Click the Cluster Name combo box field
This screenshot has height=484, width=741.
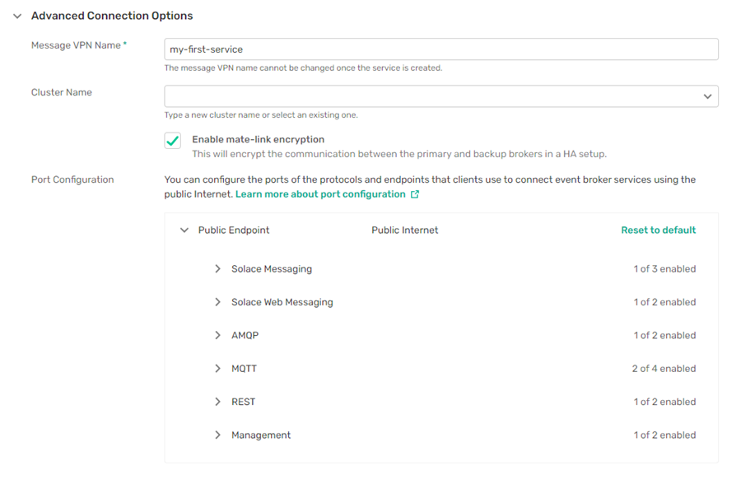[428, 96]
